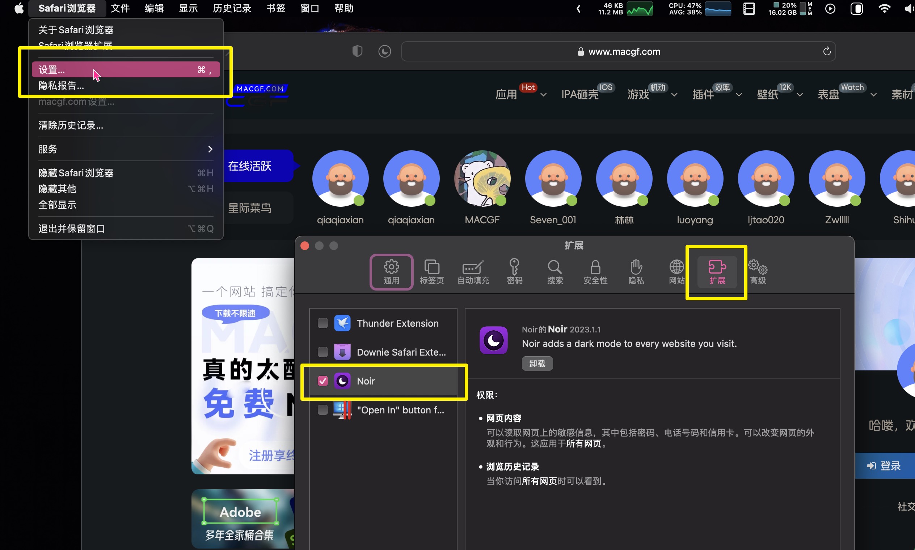Open the 高级 settings pane
The width and height of the screenshot is (915, 550).
[x=758, y=272]
